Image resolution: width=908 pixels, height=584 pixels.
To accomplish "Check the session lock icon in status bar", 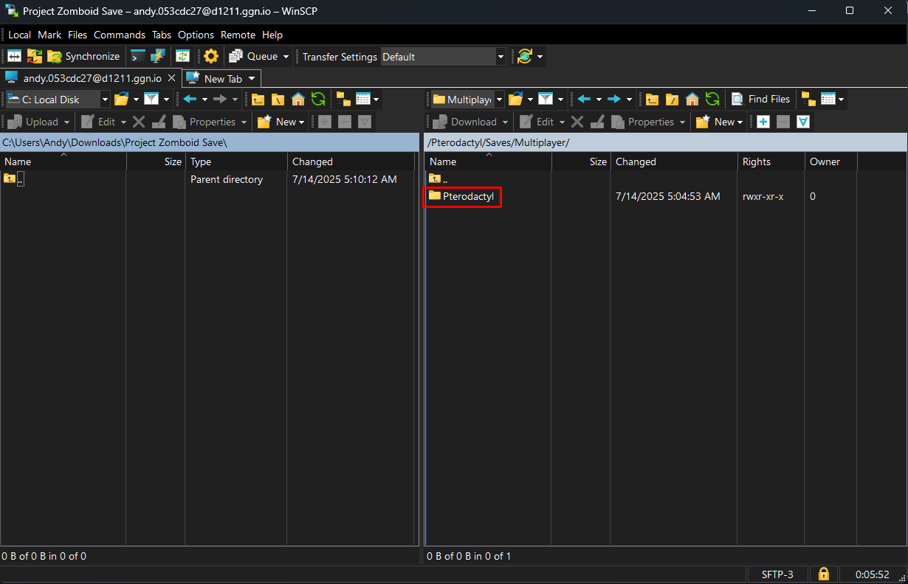I will 823,574.
